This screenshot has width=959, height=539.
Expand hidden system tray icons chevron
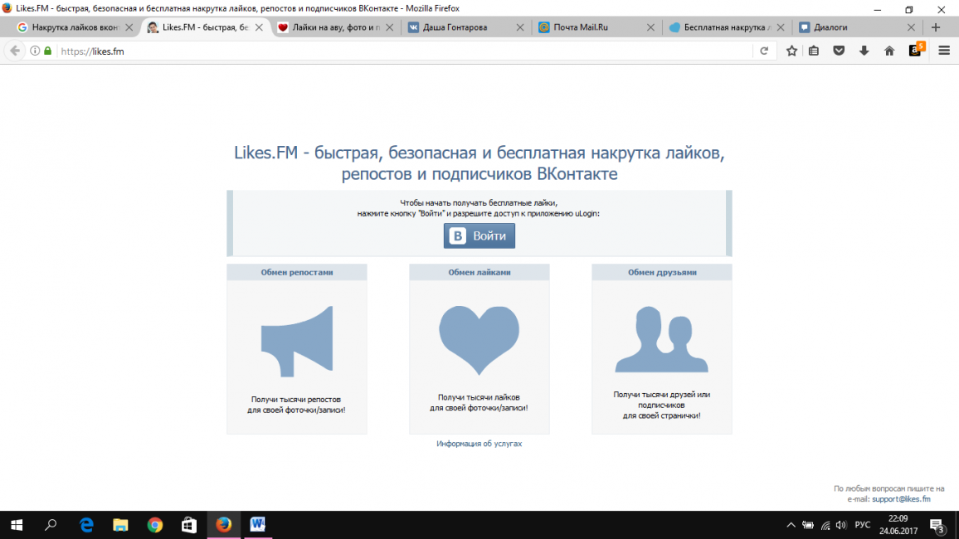coord(791,525)
